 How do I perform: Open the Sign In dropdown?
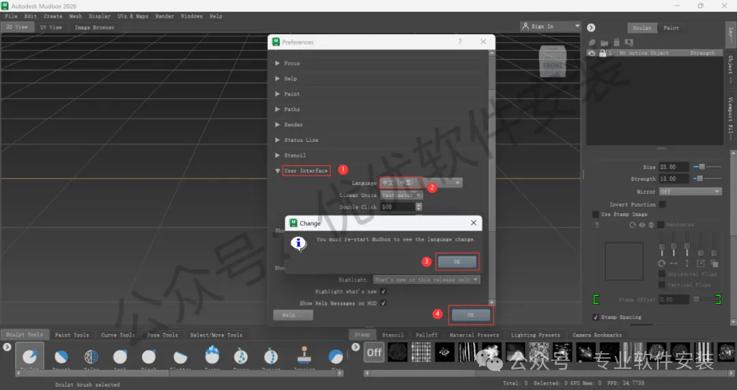pos(550,27)
